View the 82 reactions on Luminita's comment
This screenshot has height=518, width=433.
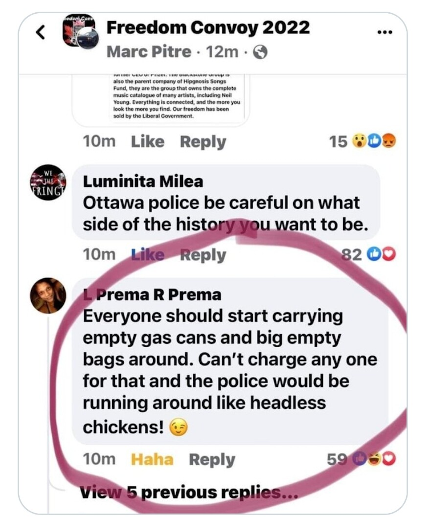[368, 255]
